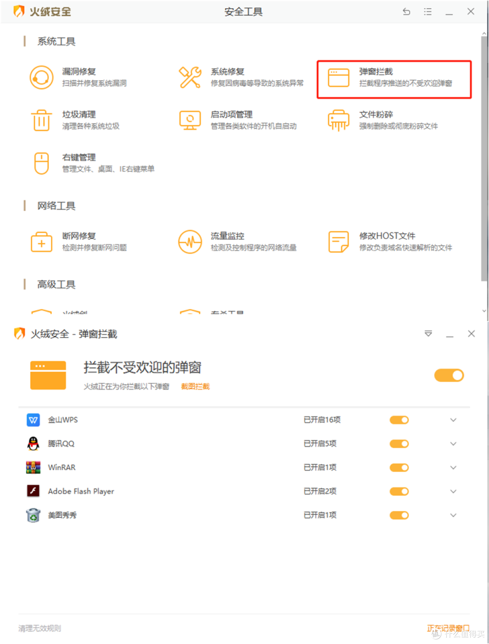The image size is (489, 644).
Task: Open the 右键管理 mouse icon
Action: click(42, 163)
